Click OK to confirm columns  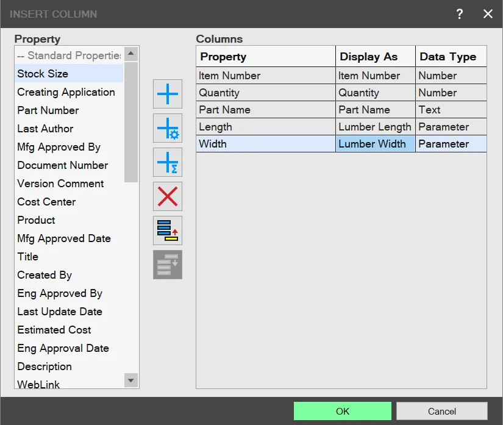click(x=342, y=411)
